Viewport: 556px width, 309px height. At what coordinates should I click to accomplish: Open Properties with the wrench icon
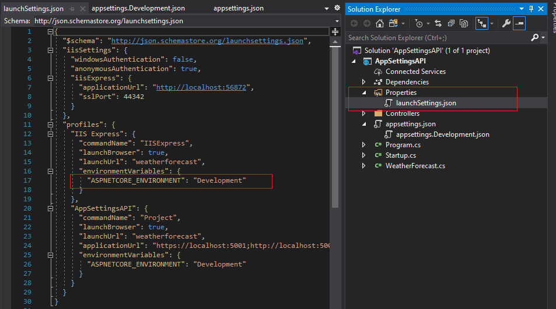click(506, 23)
